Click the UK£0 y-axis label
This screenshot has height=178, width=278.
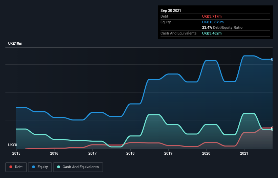(x=13, y=145)
